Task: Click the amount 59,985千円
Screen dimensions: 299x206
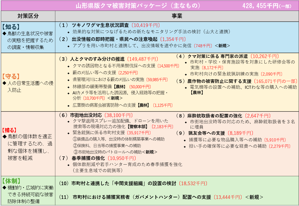Action: pos(157,79)
